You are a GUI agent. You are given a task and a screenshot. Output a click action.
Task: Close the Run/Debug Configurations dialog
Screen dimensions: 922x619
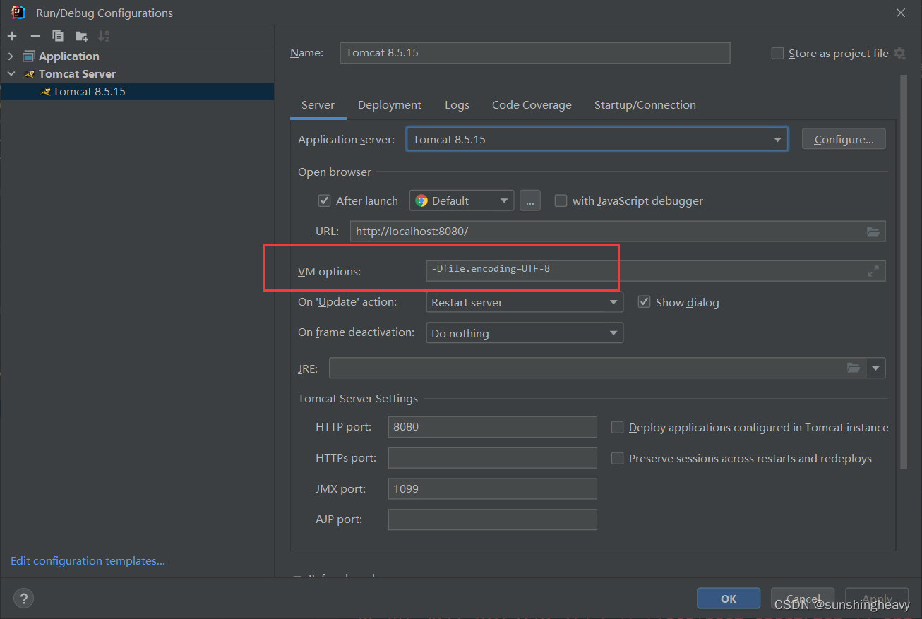pyautogui.click(x=900, y=13)
